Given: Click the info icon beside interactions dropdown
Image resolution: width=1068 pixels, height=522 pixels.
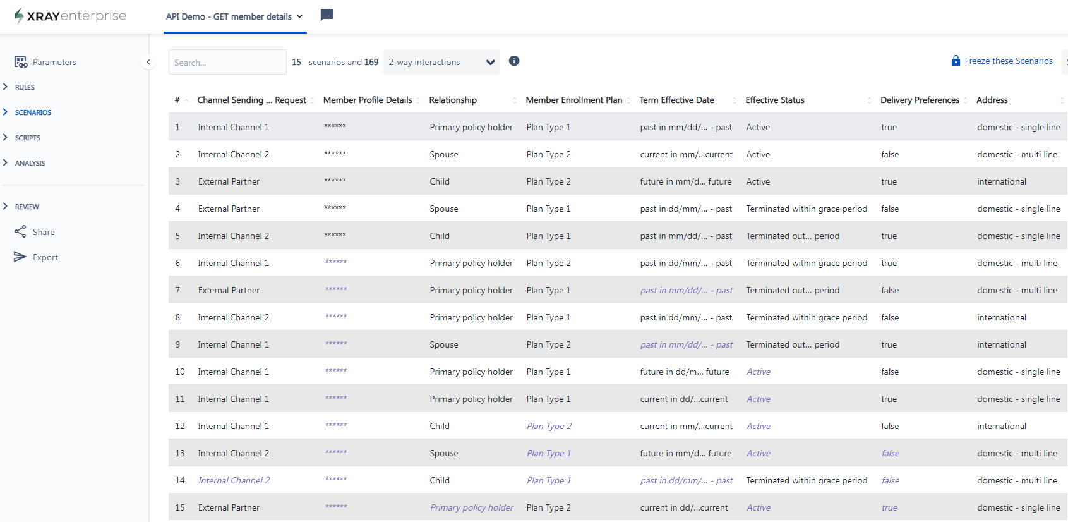Looking at the screenshot, I should (x=514, y=61).
